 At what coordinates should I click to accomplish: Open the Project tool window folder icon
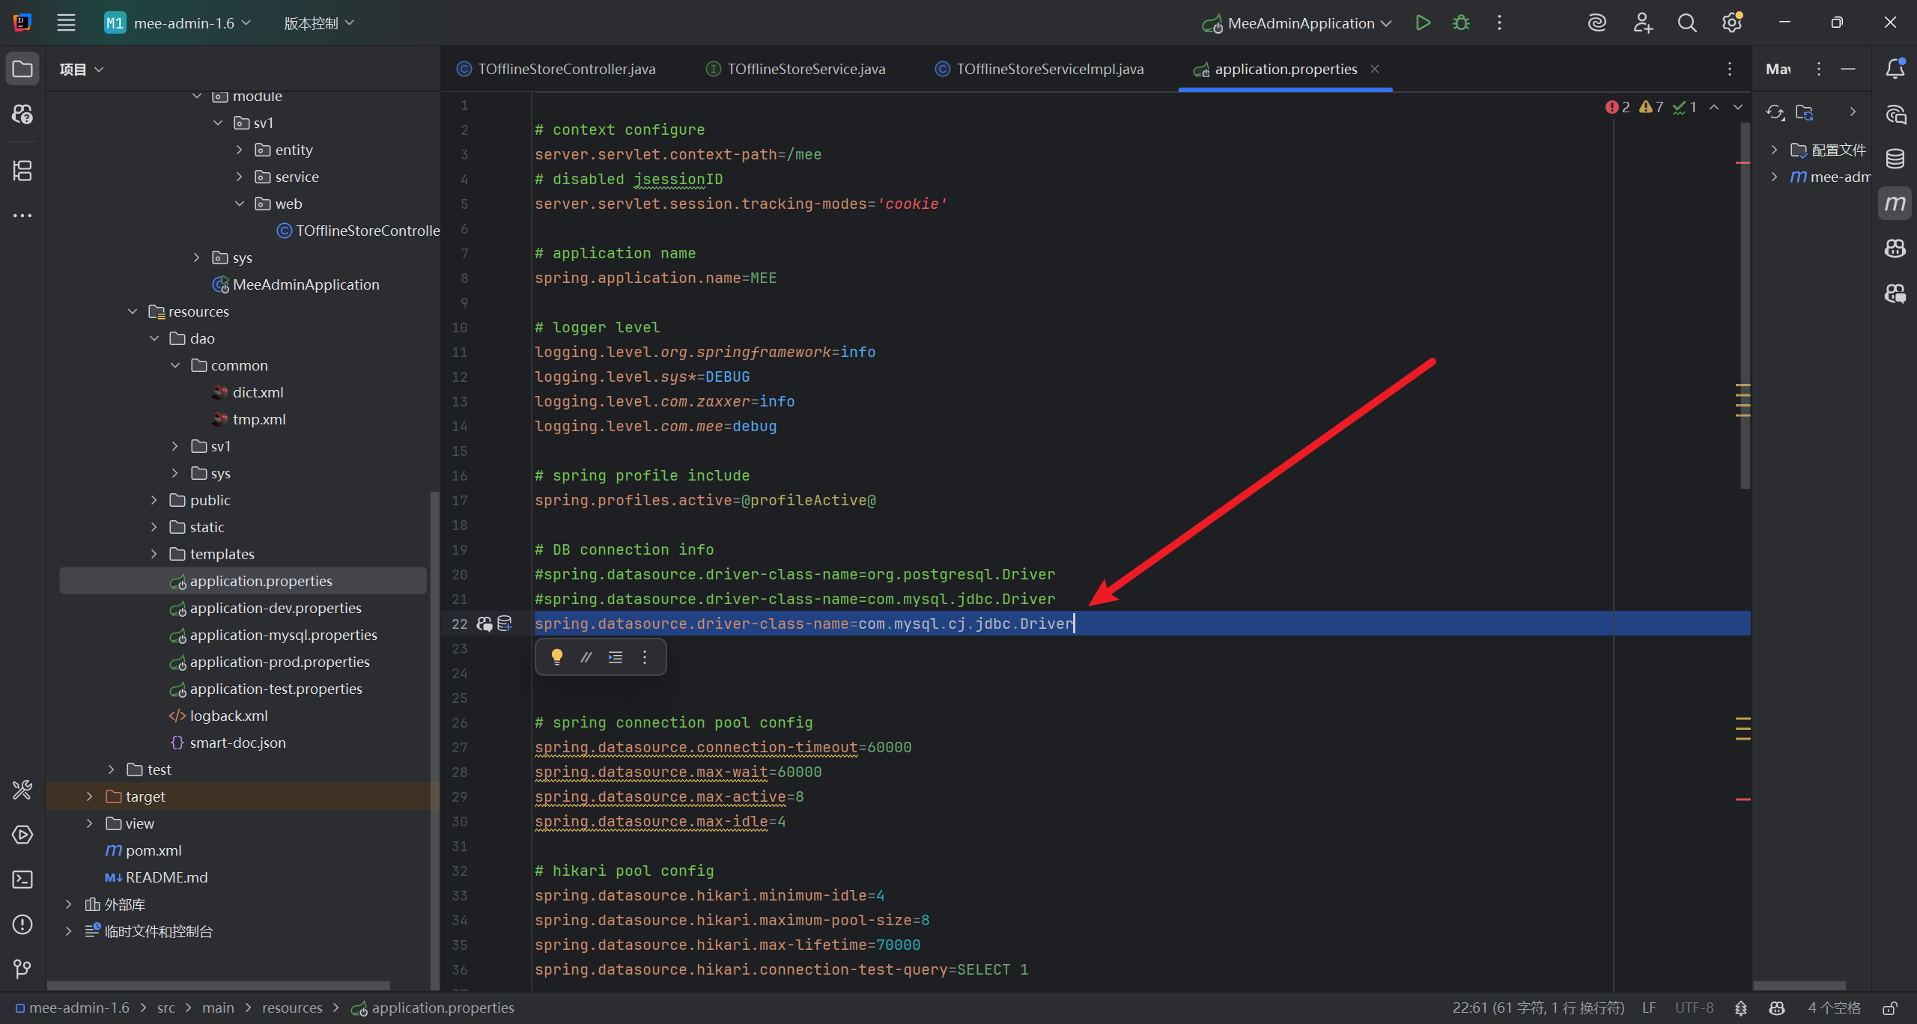pyautogui.click(x=22, y=69)
